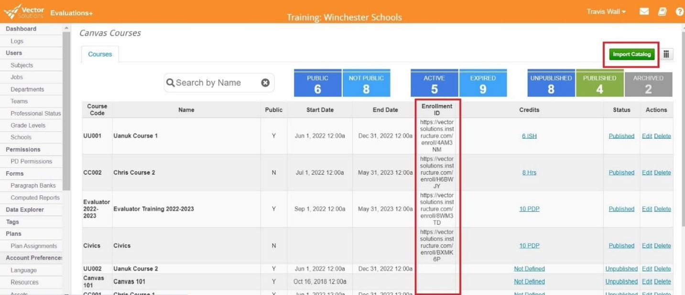This screenshot has height=295, width=685.
Task: Click the Import Catalog button
Action: 631,54
